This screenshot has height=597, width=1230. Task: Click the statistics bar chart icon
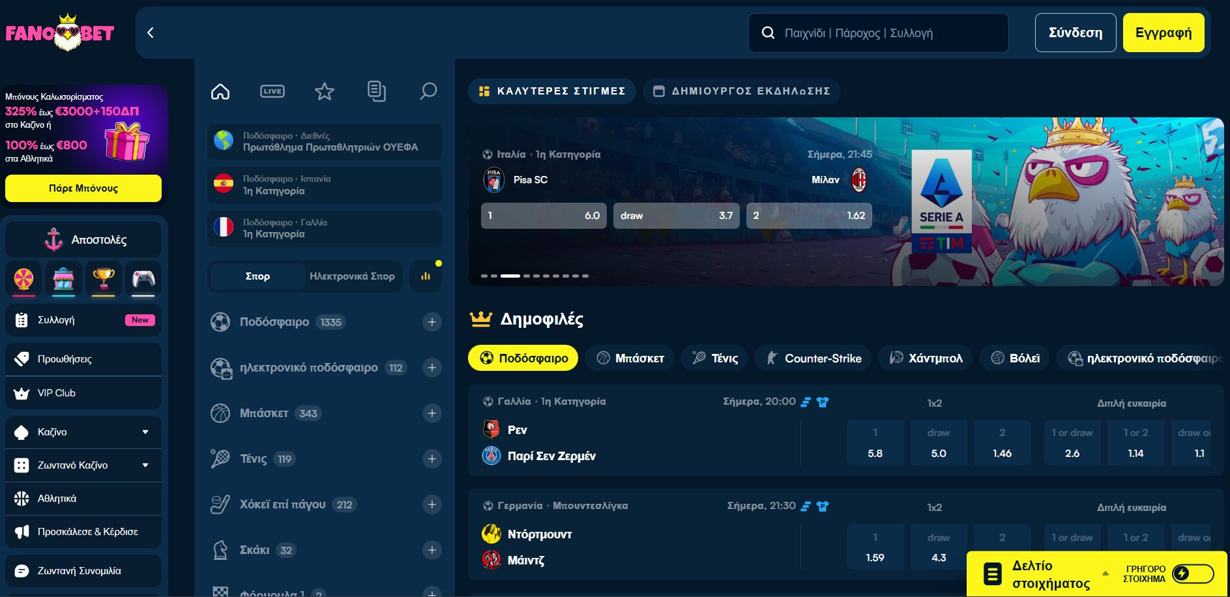426,276
